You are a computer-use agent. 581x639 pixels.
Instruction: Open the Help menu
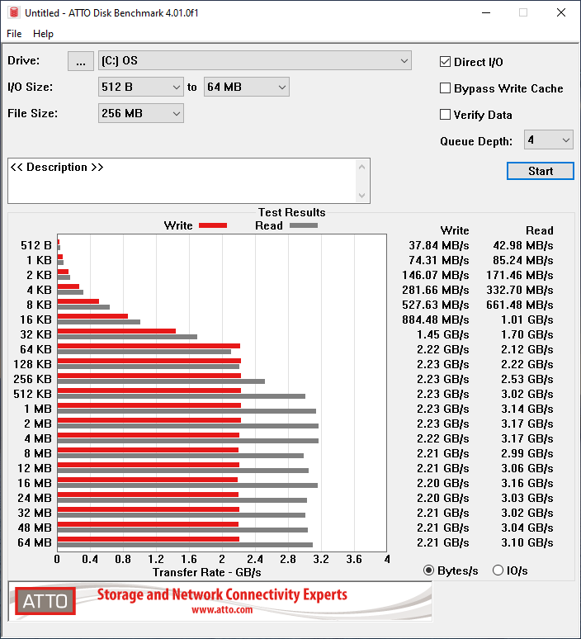43,34
